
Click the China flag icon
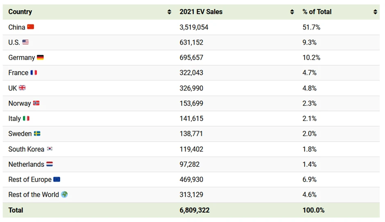click(31, 27)
